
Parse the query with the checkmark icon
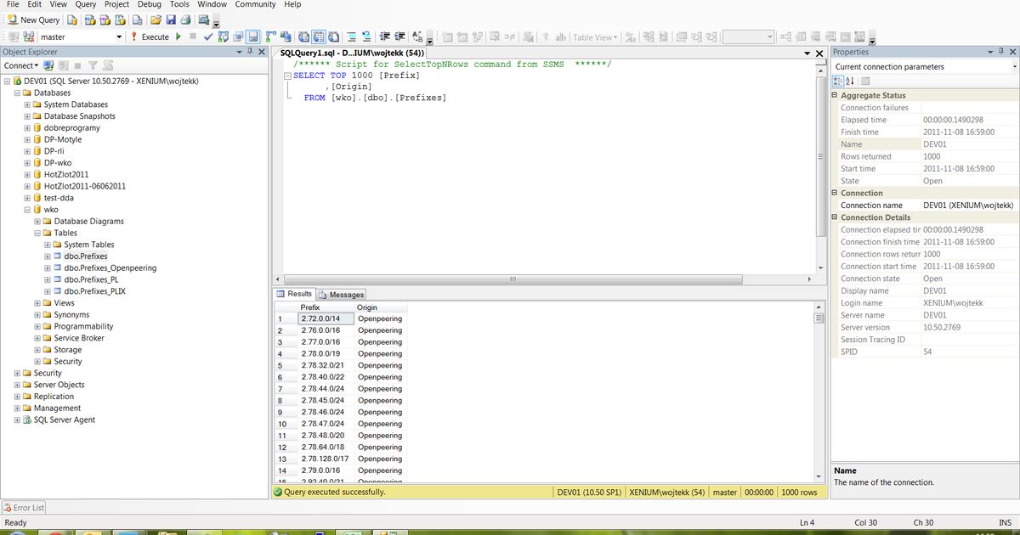(207, 36)
